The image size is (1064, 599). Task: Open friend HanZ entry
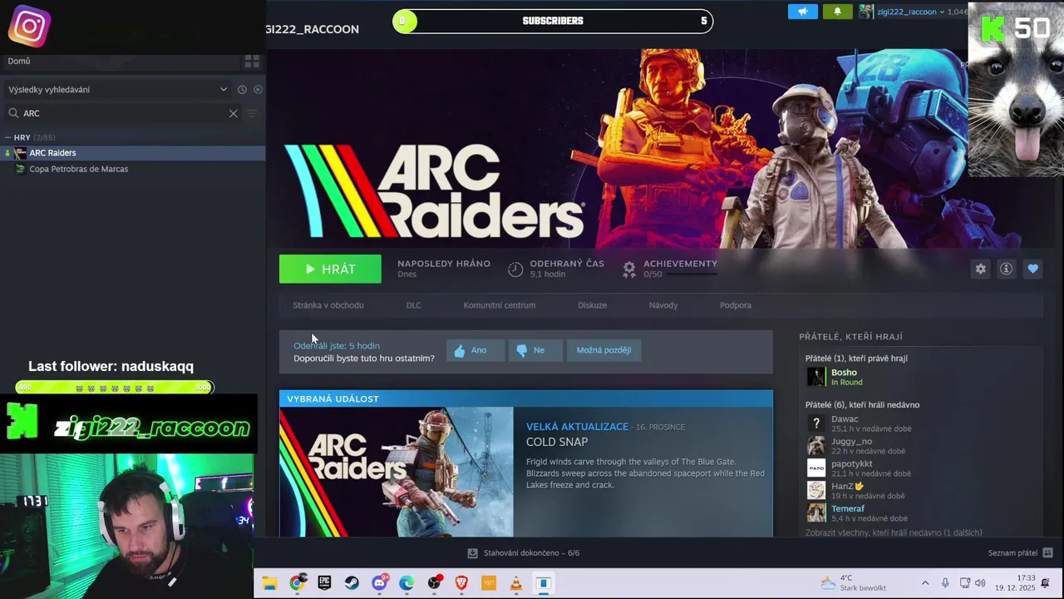847,487
